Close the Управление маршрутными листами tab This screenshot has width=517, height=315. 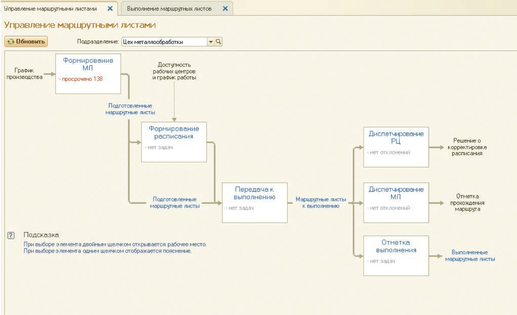point(110,9)
